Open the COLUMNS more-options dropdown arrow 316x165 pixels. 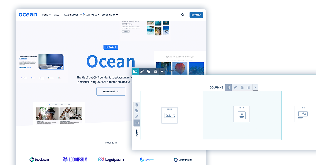255,87
